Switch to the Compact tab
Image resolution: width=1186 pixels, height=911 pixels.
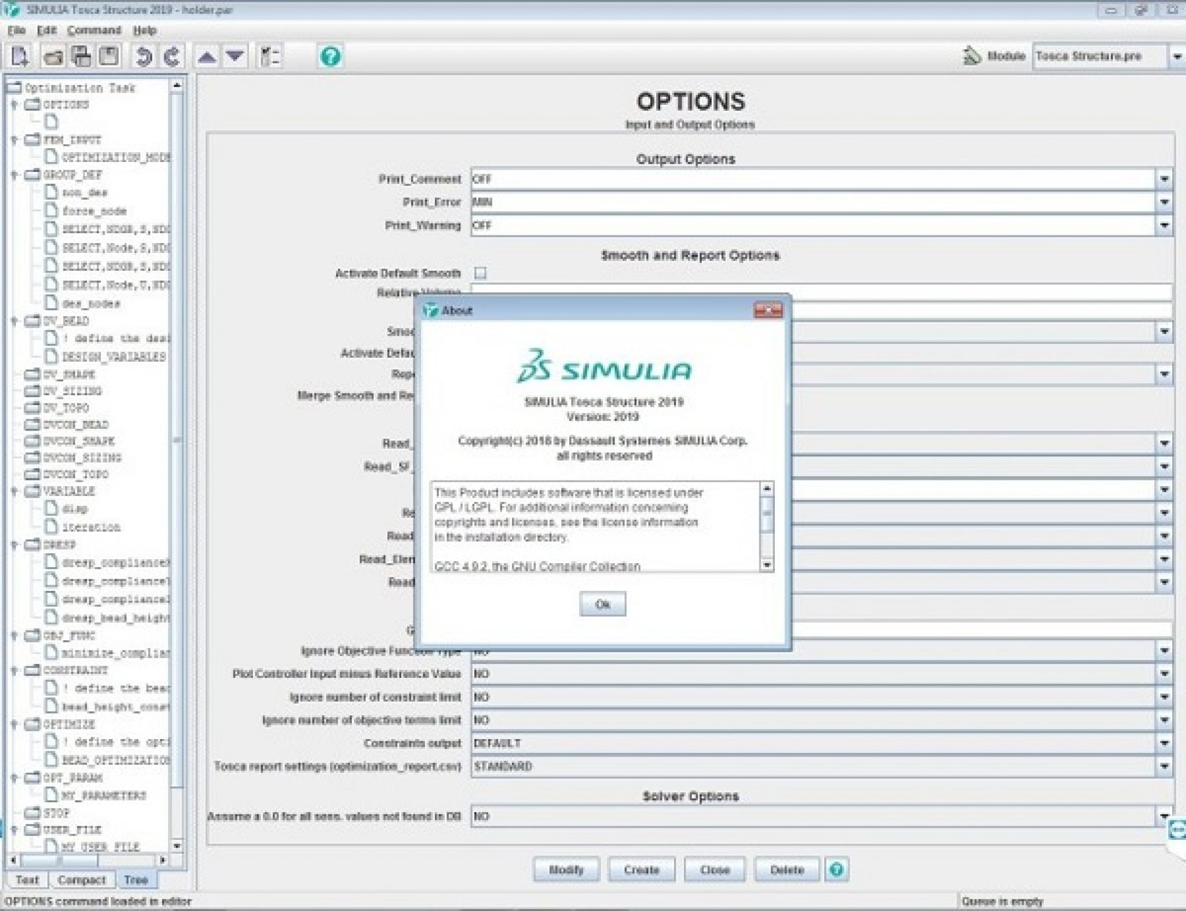click(82, 880)
